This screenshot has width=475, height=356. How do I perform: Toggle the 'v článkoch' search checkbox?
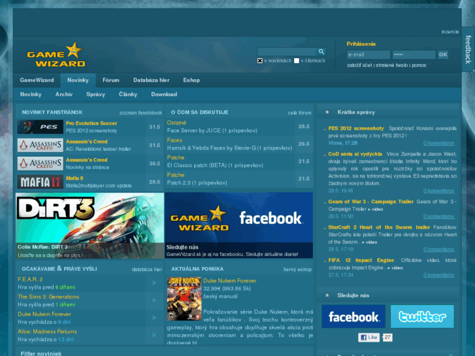(297, 61)
